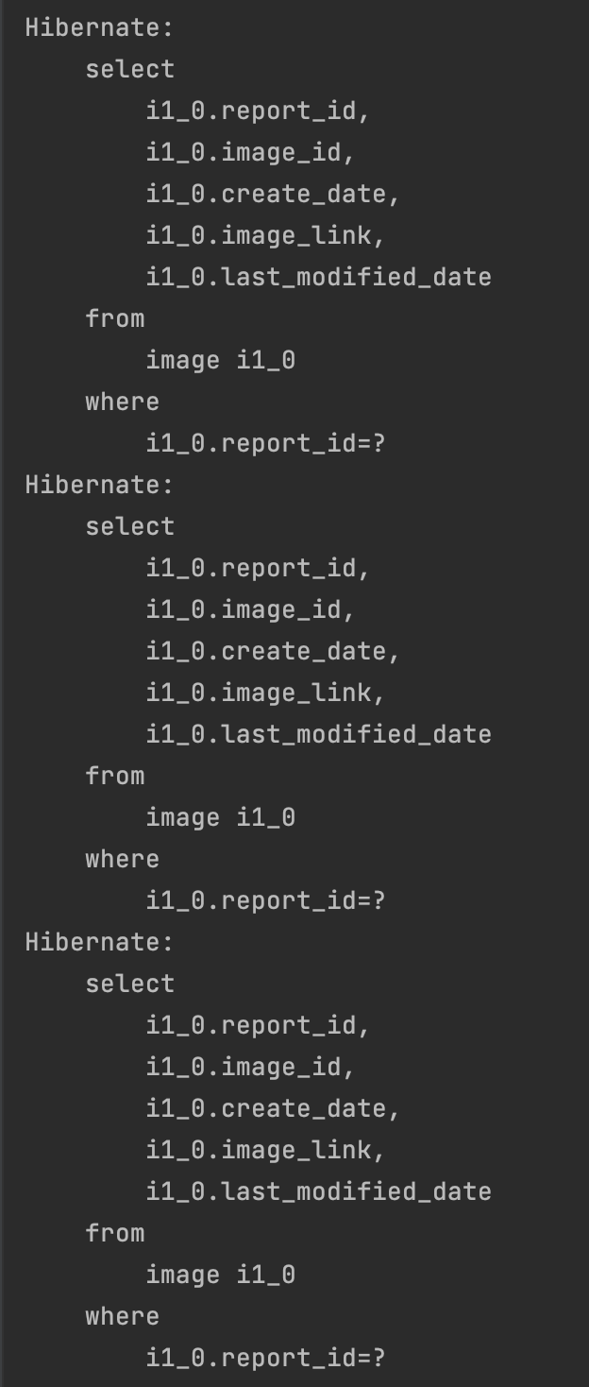
Task: Click 'from' keyword in the first query
Action: click(115, 318)
